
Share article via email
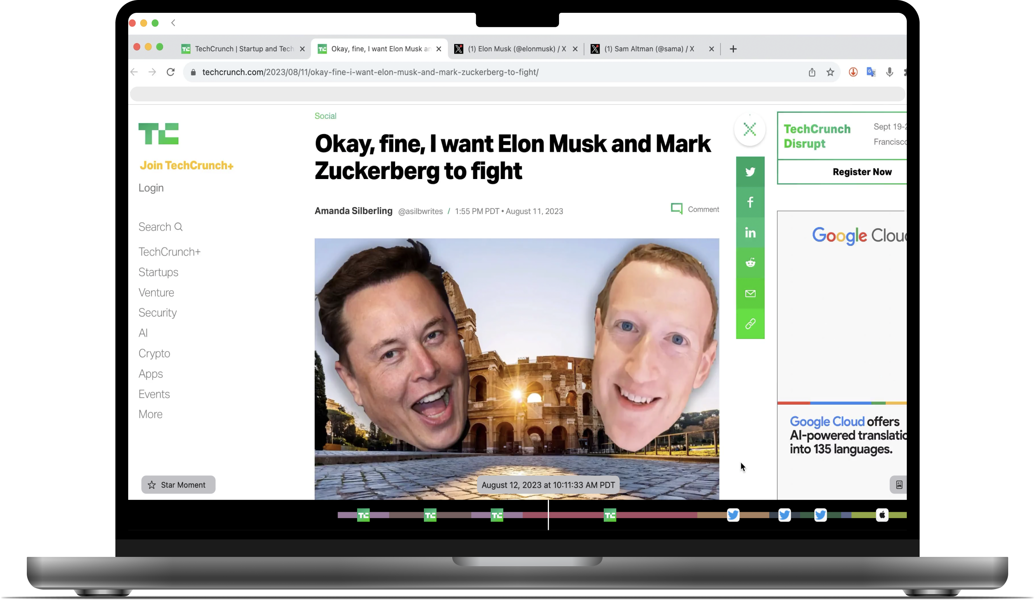(x=750, y=293)
